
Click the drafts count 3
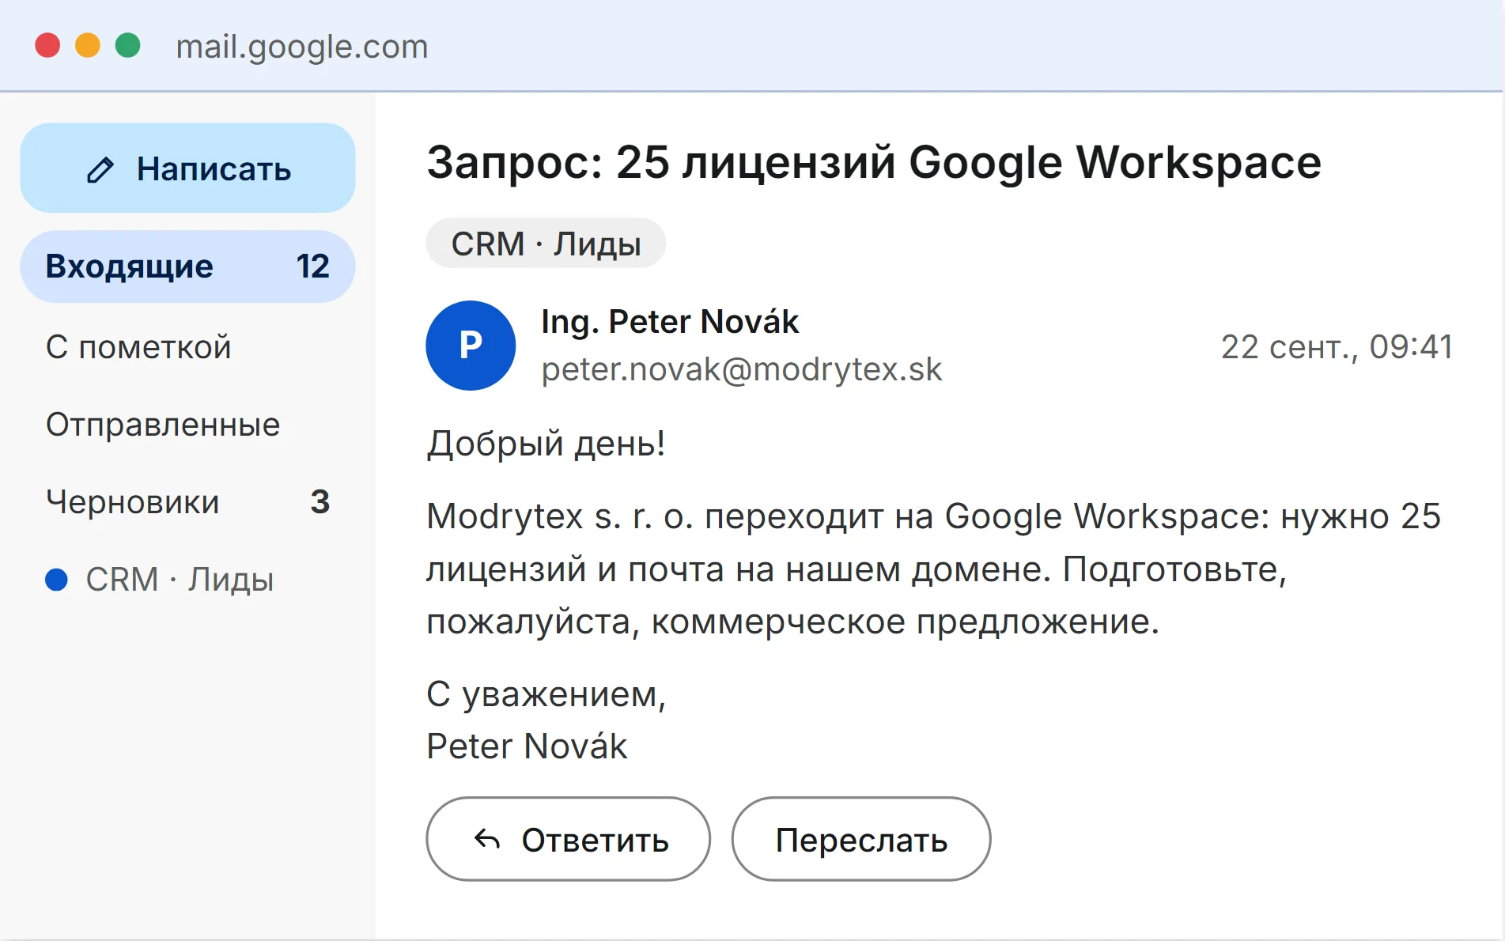(320, 502)
